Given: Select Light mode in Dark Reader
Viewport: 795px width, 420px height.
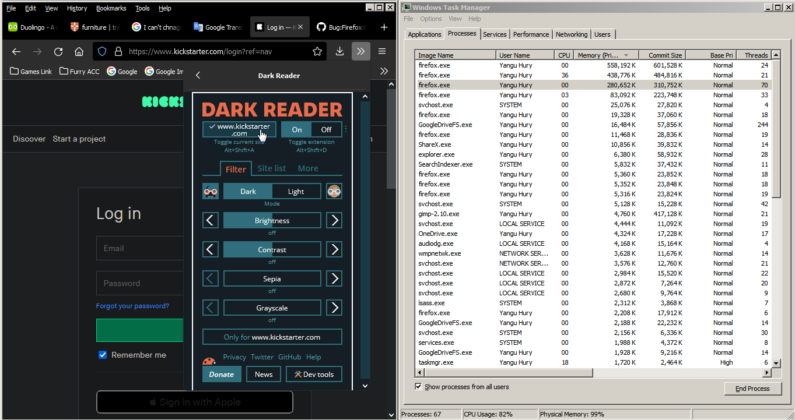Looking at the screenshot, I should tap(296, 191).
